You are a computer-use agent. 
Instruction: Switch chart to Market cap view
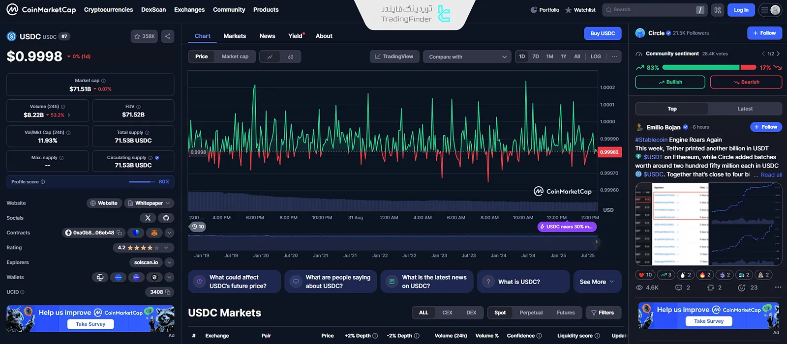(235, 57)
